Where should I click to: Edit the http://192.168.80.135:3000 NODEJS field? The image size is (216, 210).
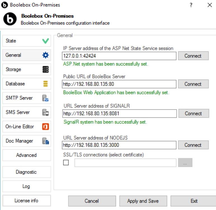[x=119, y=145]
